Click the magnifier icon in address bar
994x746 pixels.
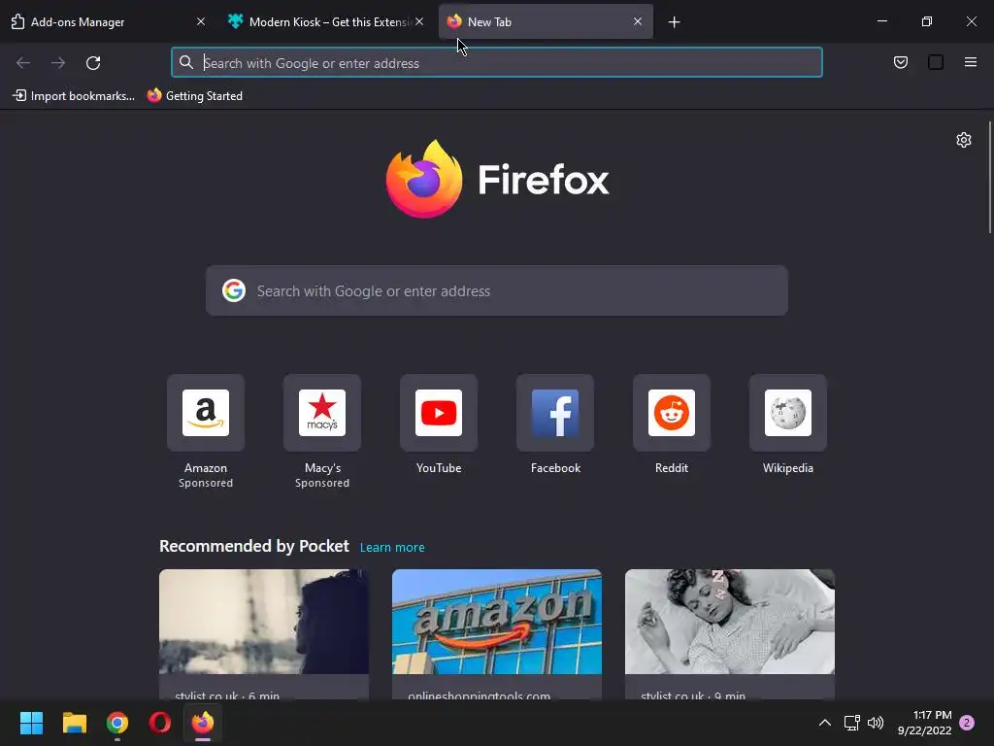coord(185,62)
